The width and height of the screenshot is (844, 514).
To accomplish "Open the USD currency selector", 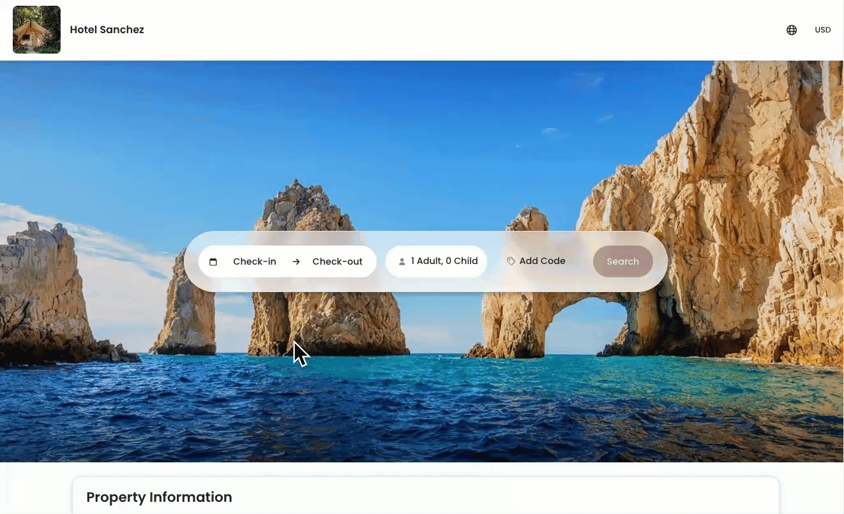I will pos(823,30).
